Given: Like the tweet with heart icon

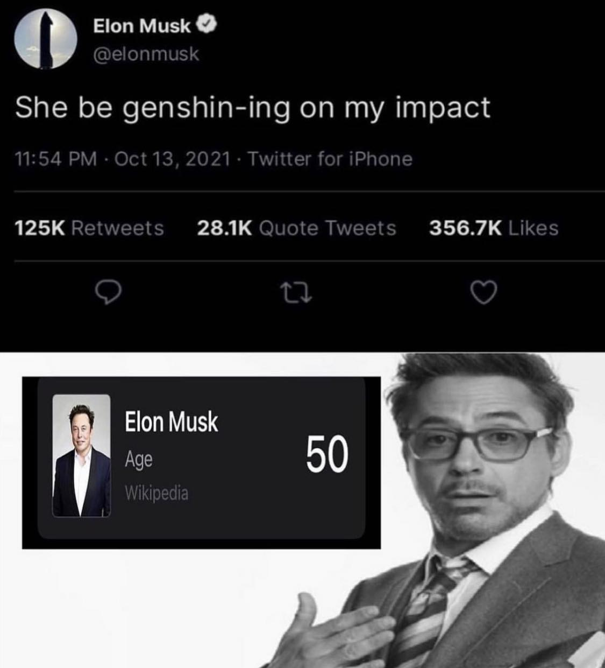Looking at the screenshot, I should [483, 293].
